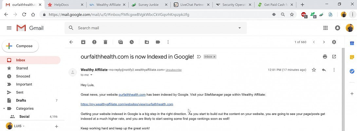The image size is (357, 131).
Task: Delete the email with the trash icon
Action: click(105, 42)
